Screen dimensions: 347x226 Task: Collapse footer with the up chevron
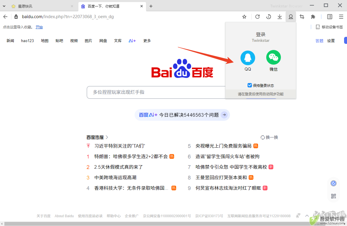[x=307, y=216]
